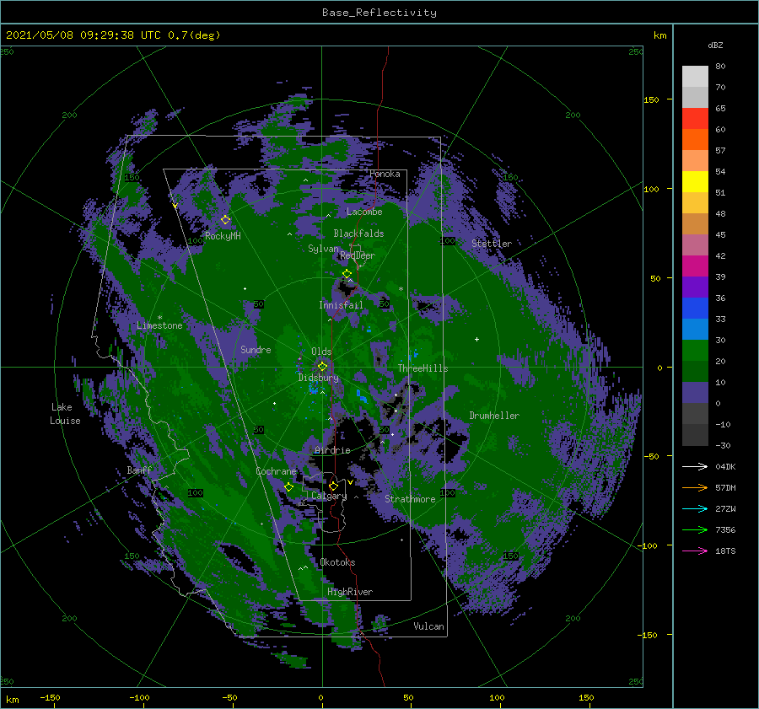Click the green 7356 arrow icon

[695, 530]
